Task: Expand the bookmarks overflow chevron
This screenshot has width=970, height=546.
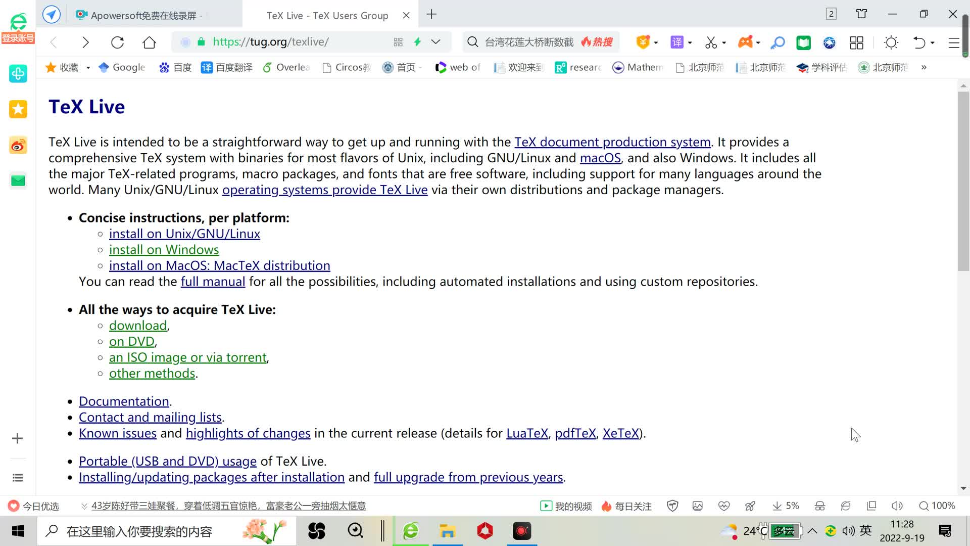Action: coord(924,67)
